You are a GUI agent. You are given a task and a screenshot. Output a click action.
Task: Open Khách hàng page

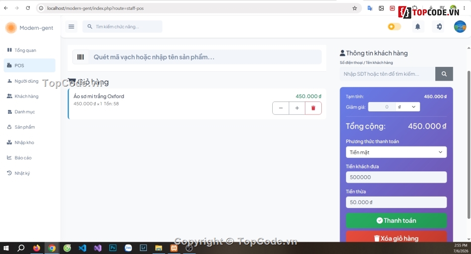[x=29, y=96]
